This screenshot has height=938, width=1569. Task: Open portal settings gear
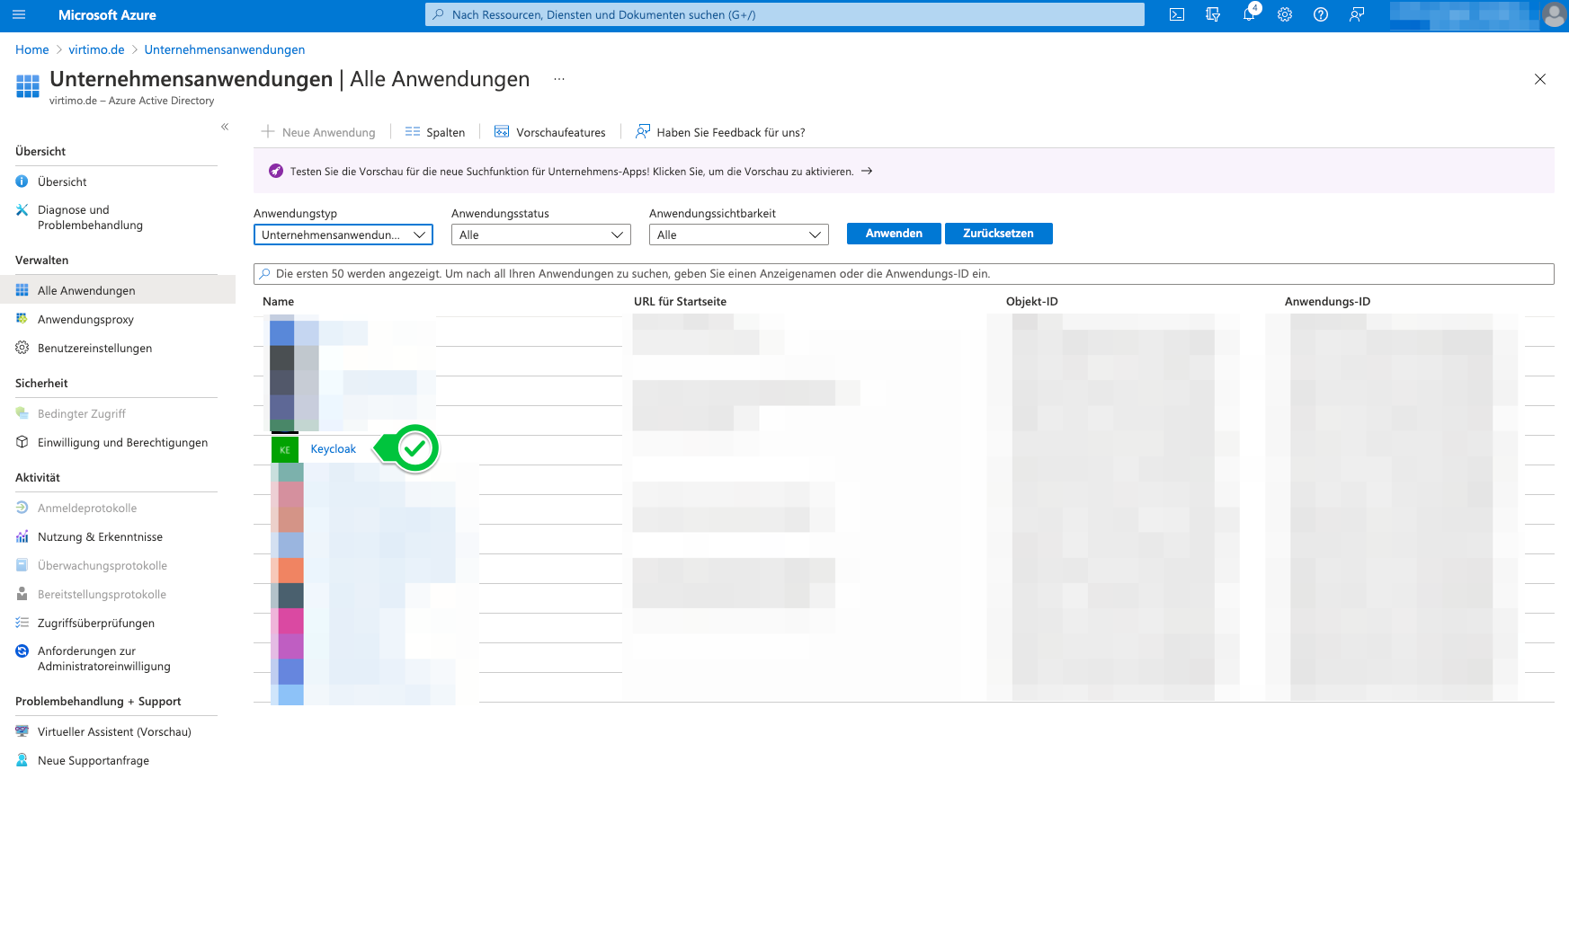tap(1285, 14)
